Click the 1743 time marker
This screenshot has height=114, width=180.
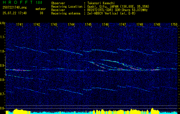pyautogui.click(x=54, y=25)
